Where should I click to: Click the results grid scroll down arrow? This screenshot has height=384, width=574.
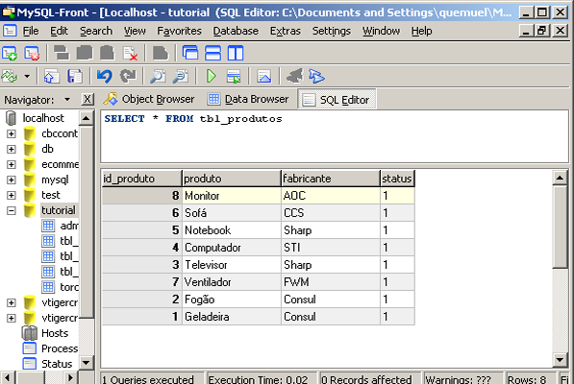pyautogui.click(x=560, y=360)
